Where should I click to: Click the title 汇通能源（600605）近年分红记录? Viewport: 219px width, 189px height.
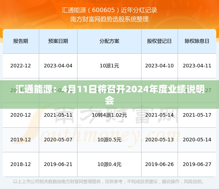(x=109, y=10)
